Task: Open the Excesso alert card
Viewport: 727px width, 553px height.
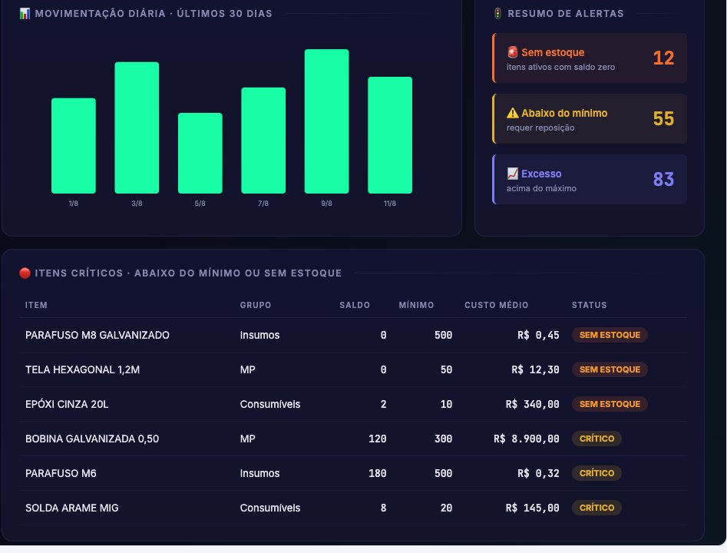Action: (590, 180)
